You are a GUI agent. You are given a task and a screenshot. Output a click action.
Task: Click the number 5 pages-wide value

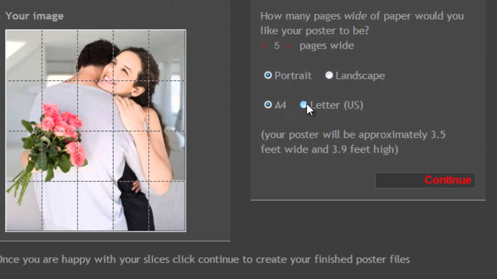276,46
